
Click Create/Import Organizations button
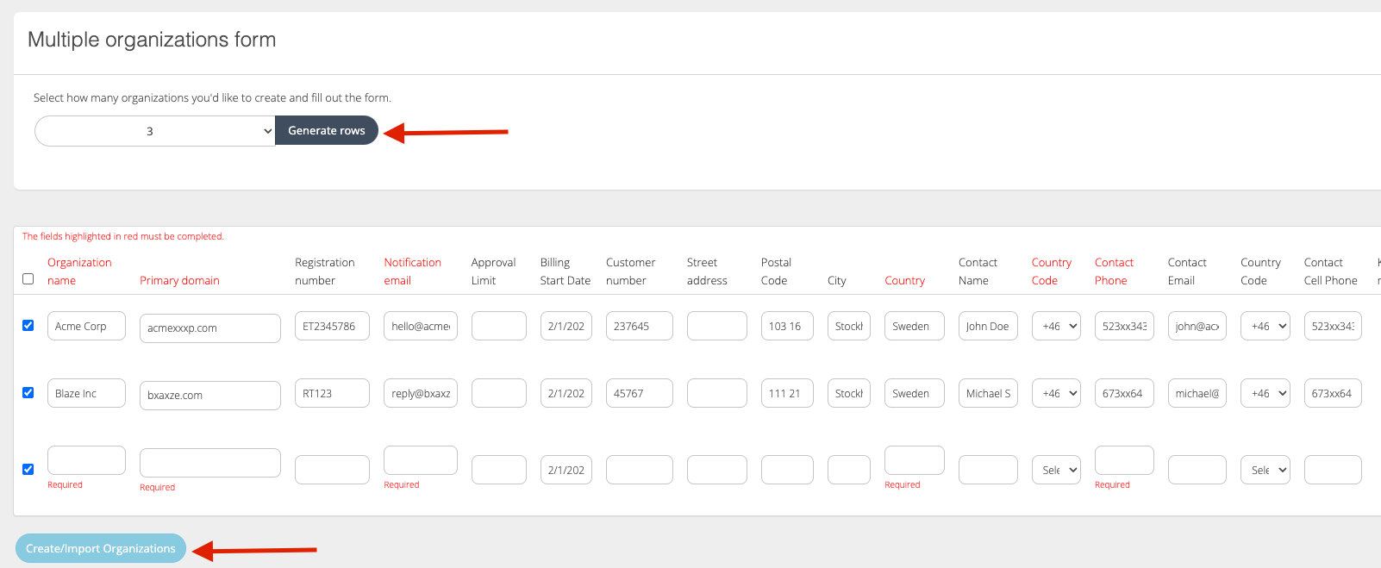pyautogui.click(x=100, y=548)
